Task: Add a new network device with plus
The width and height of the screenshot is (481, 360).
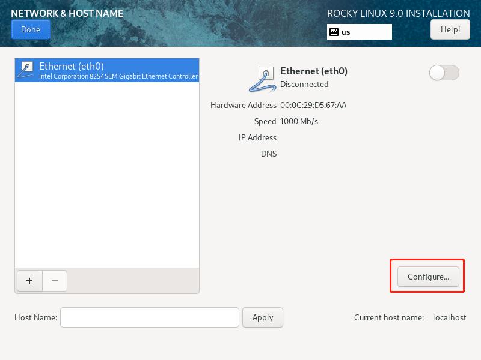Action: [x=29, y=280]
